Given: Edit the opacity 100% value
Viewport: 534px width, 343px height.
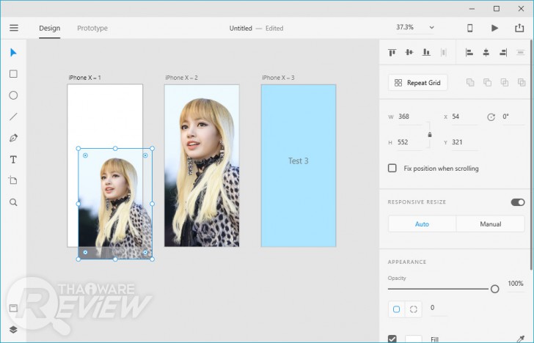Looking at the screenshot, I should point(516,284).
